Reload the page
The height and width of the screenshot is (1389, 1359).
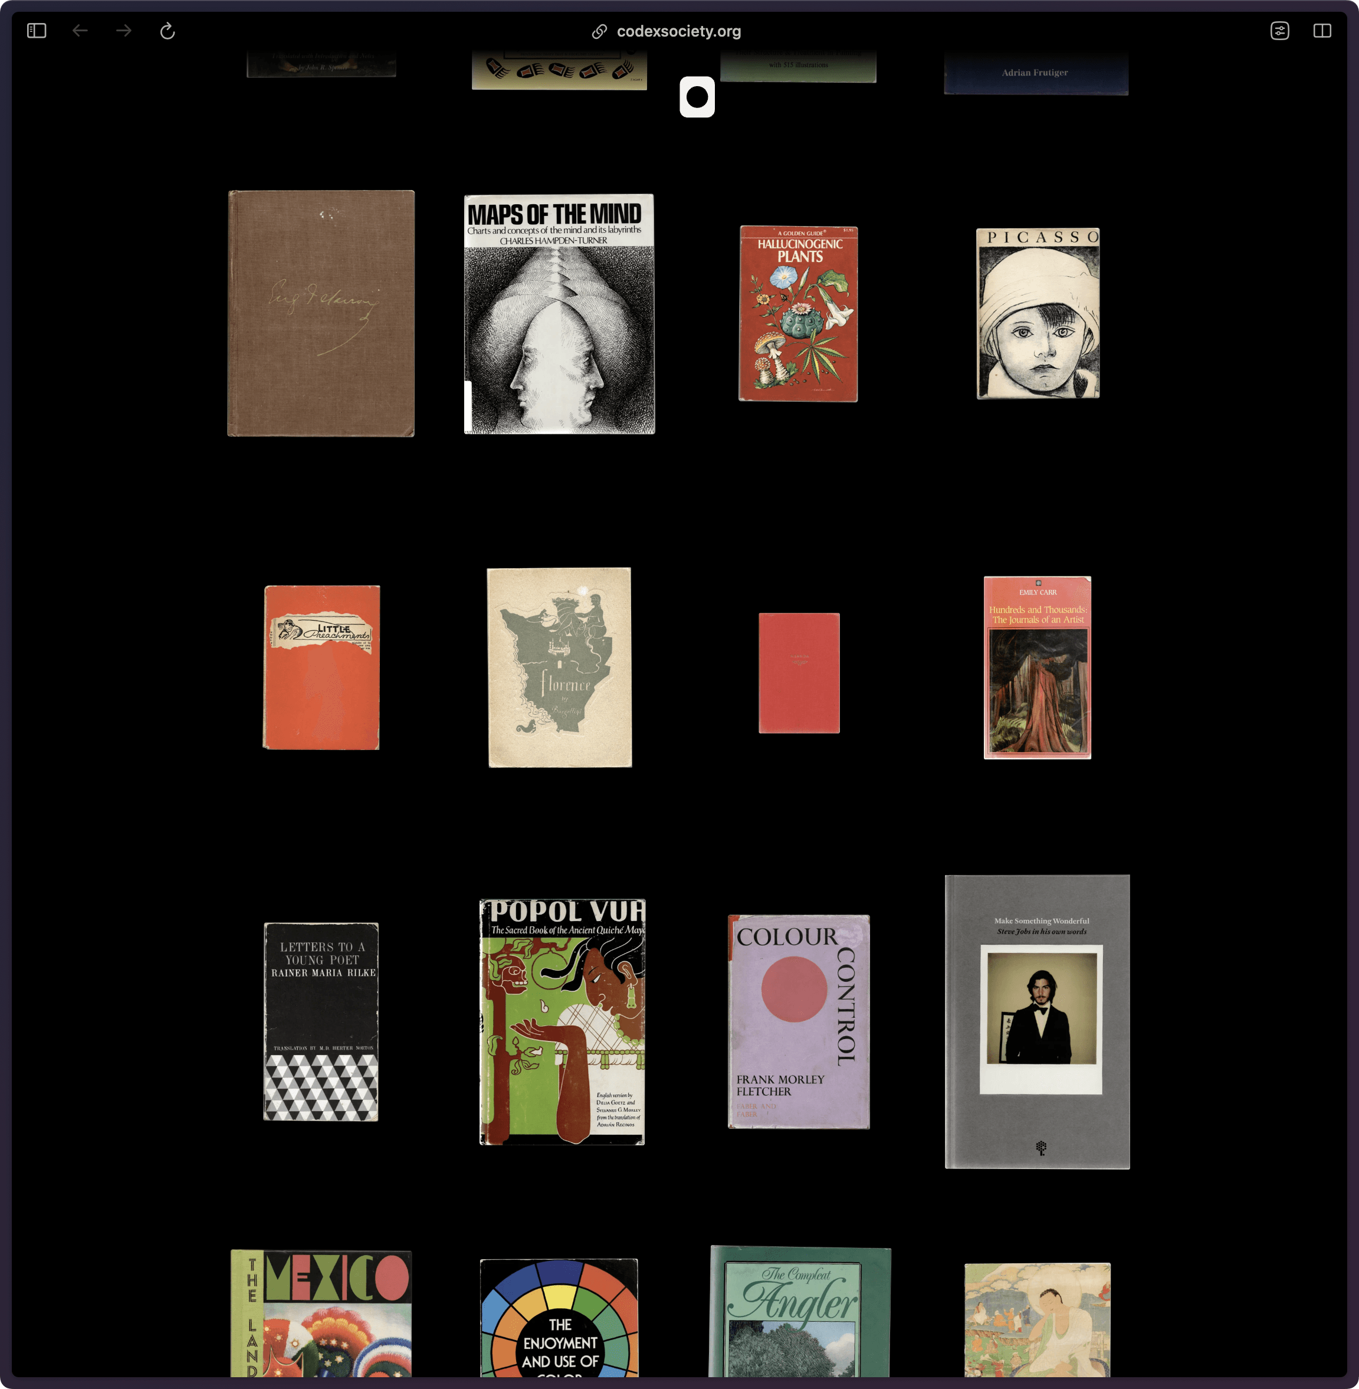tap(167, 31)
